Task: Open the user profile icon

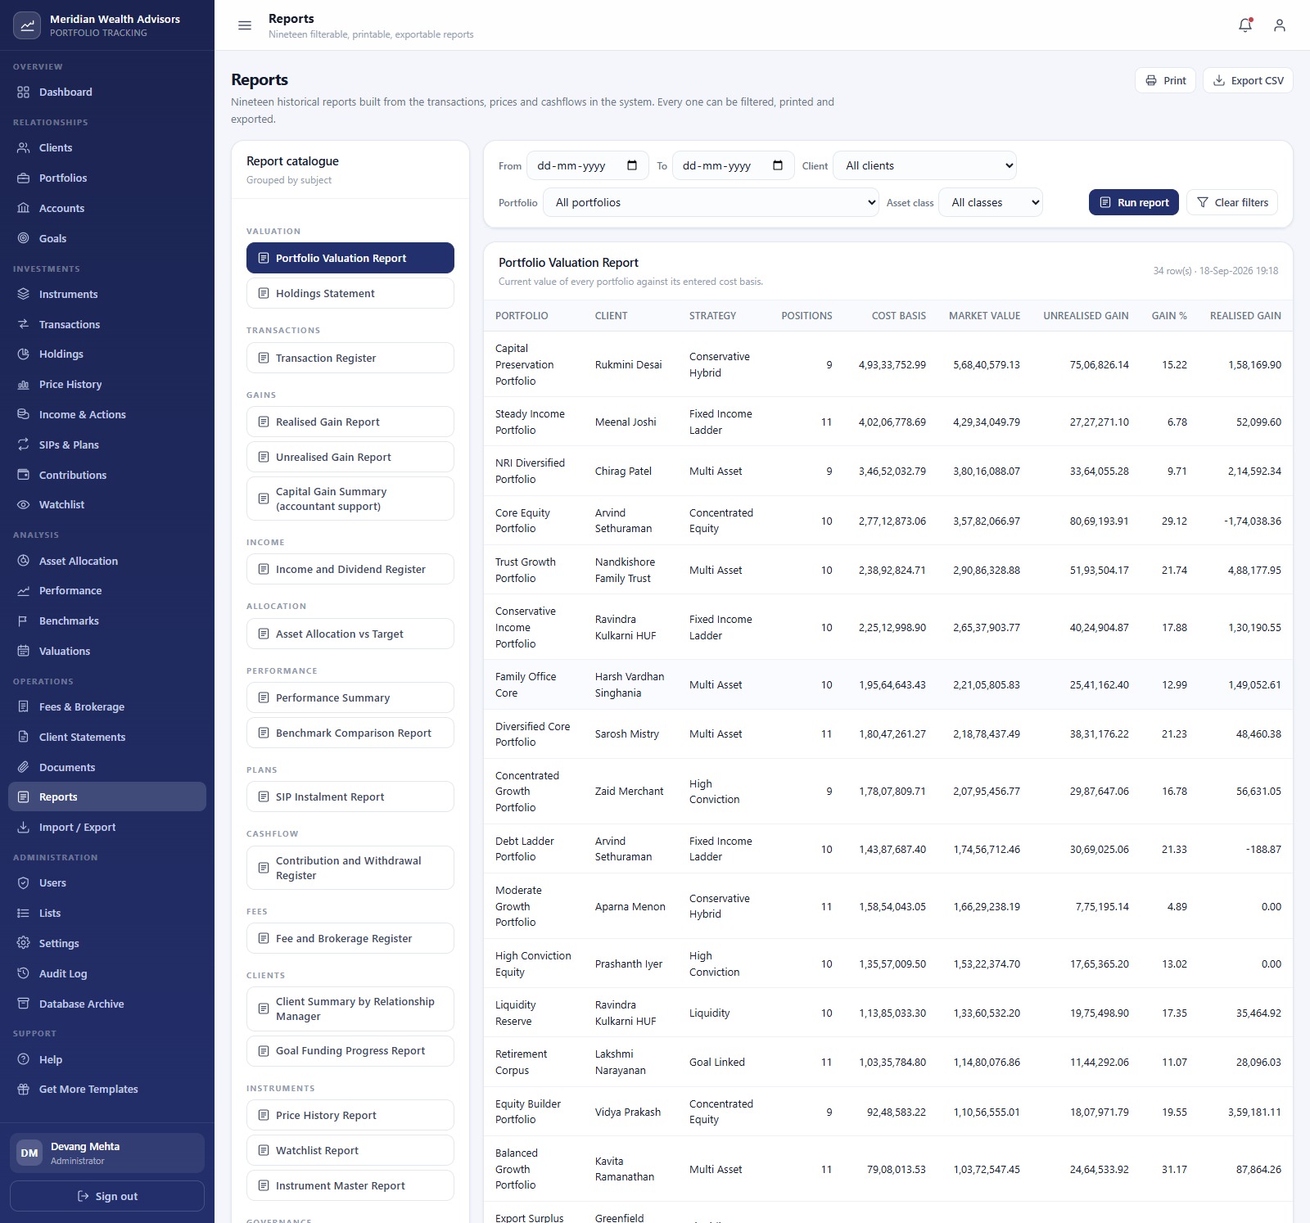Action: tap(1280, 25)
